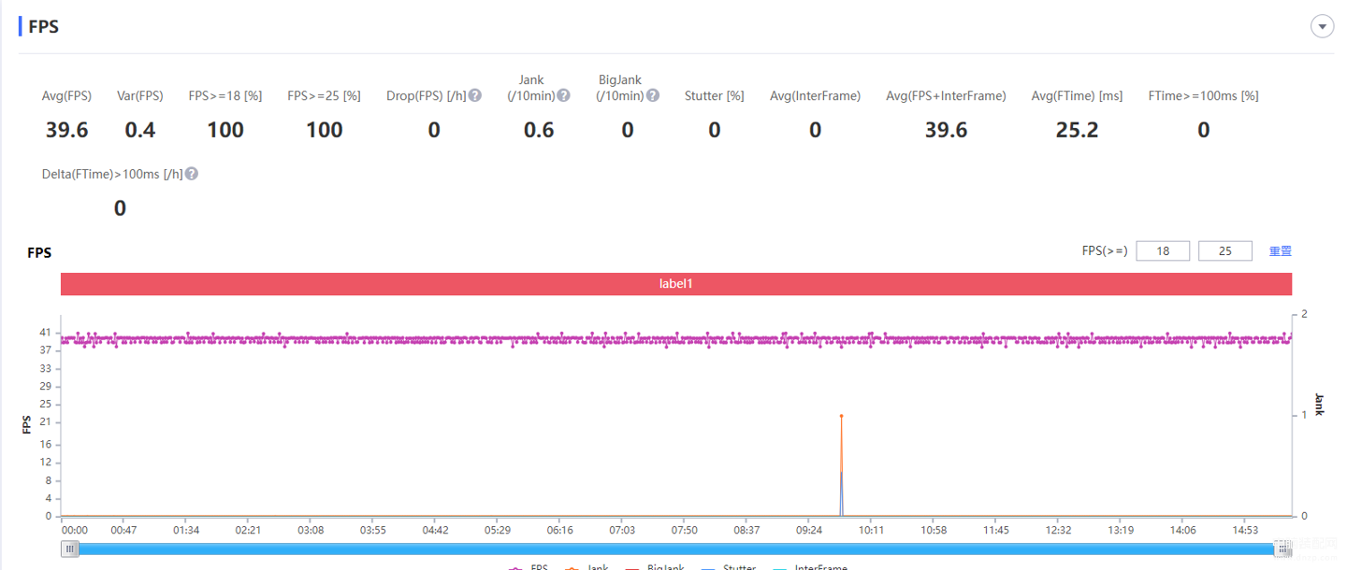Toggle the InterFrame series in chart legend
This screenshot has height=570, width=1347.
point(810,566)
